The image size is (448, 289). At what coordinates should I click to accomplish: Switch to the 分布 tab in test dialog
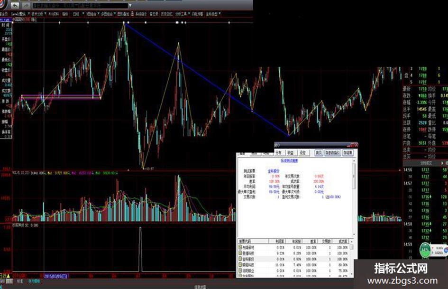click(279, 153)
